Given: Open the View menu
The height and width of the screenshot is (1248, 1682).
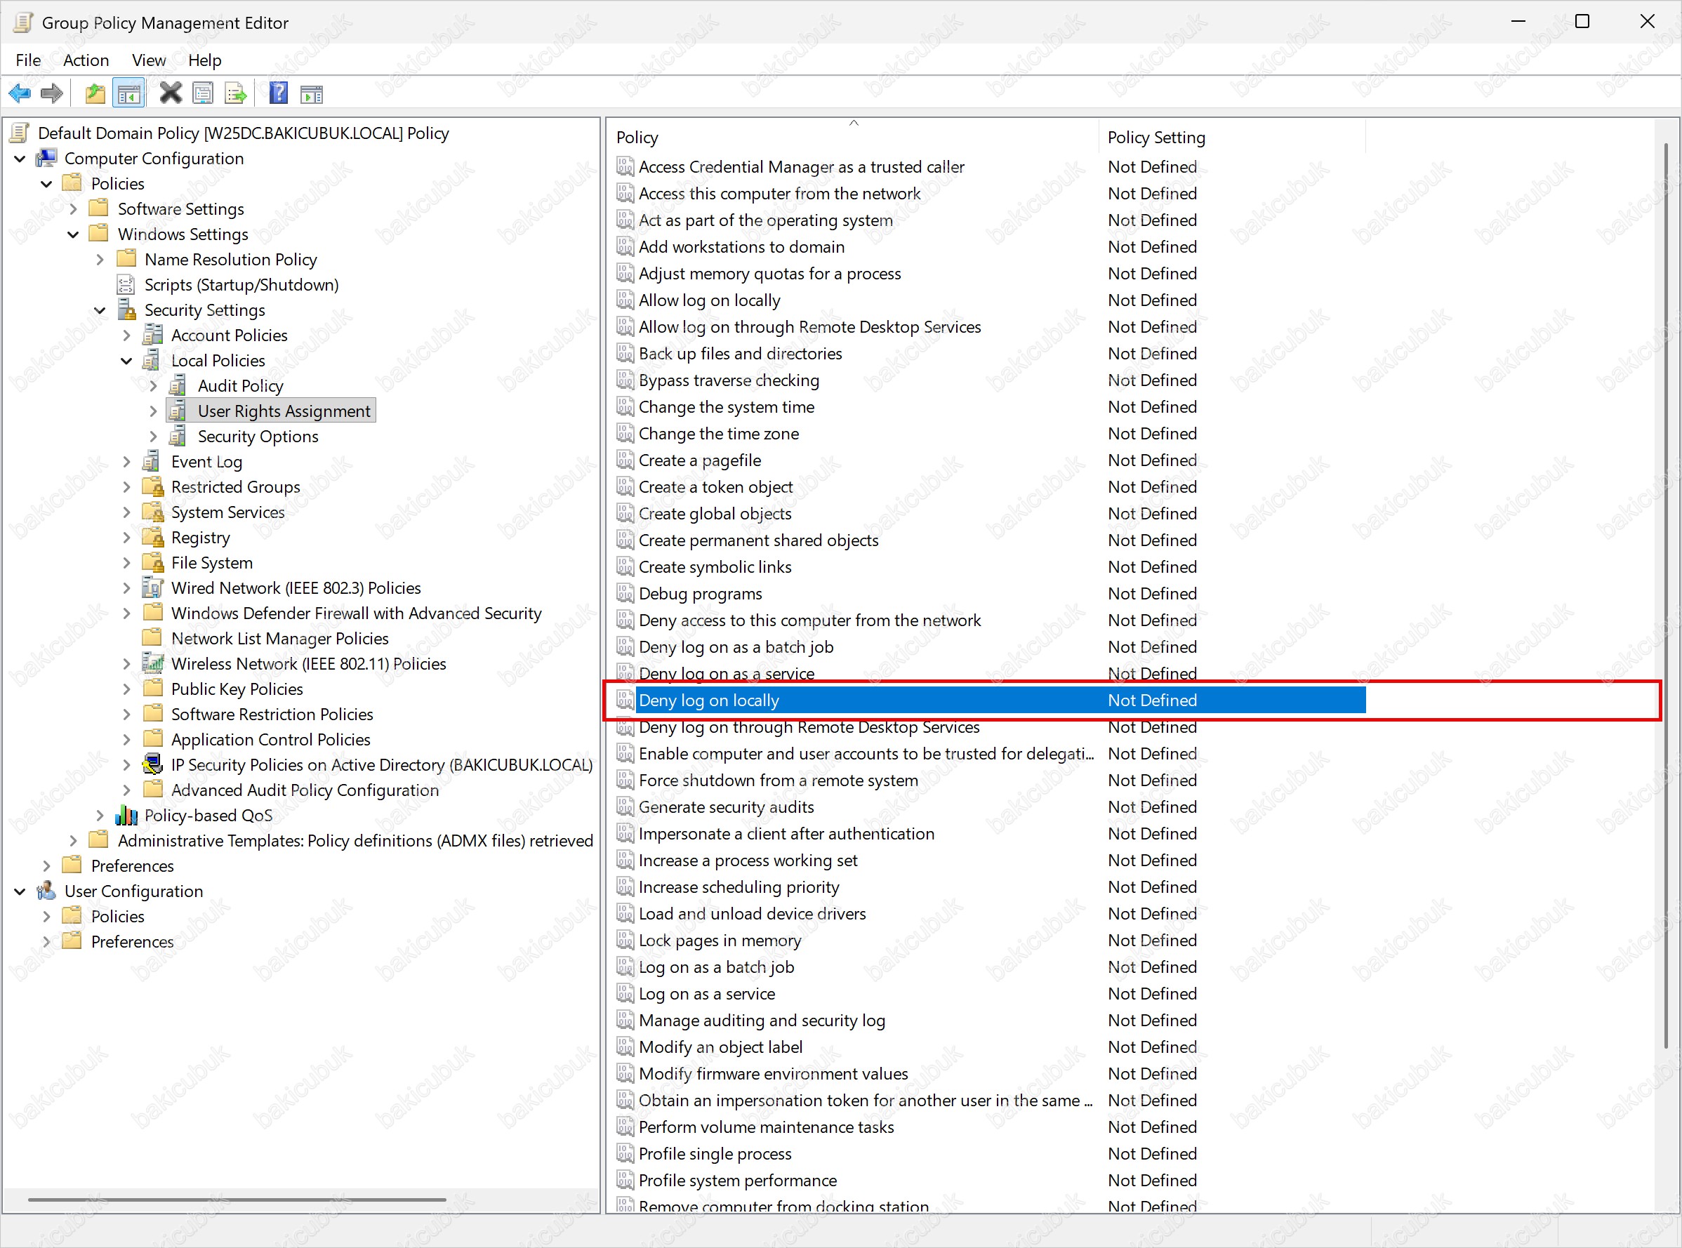Looking at the screenshot, I should [x=149, y=60].
